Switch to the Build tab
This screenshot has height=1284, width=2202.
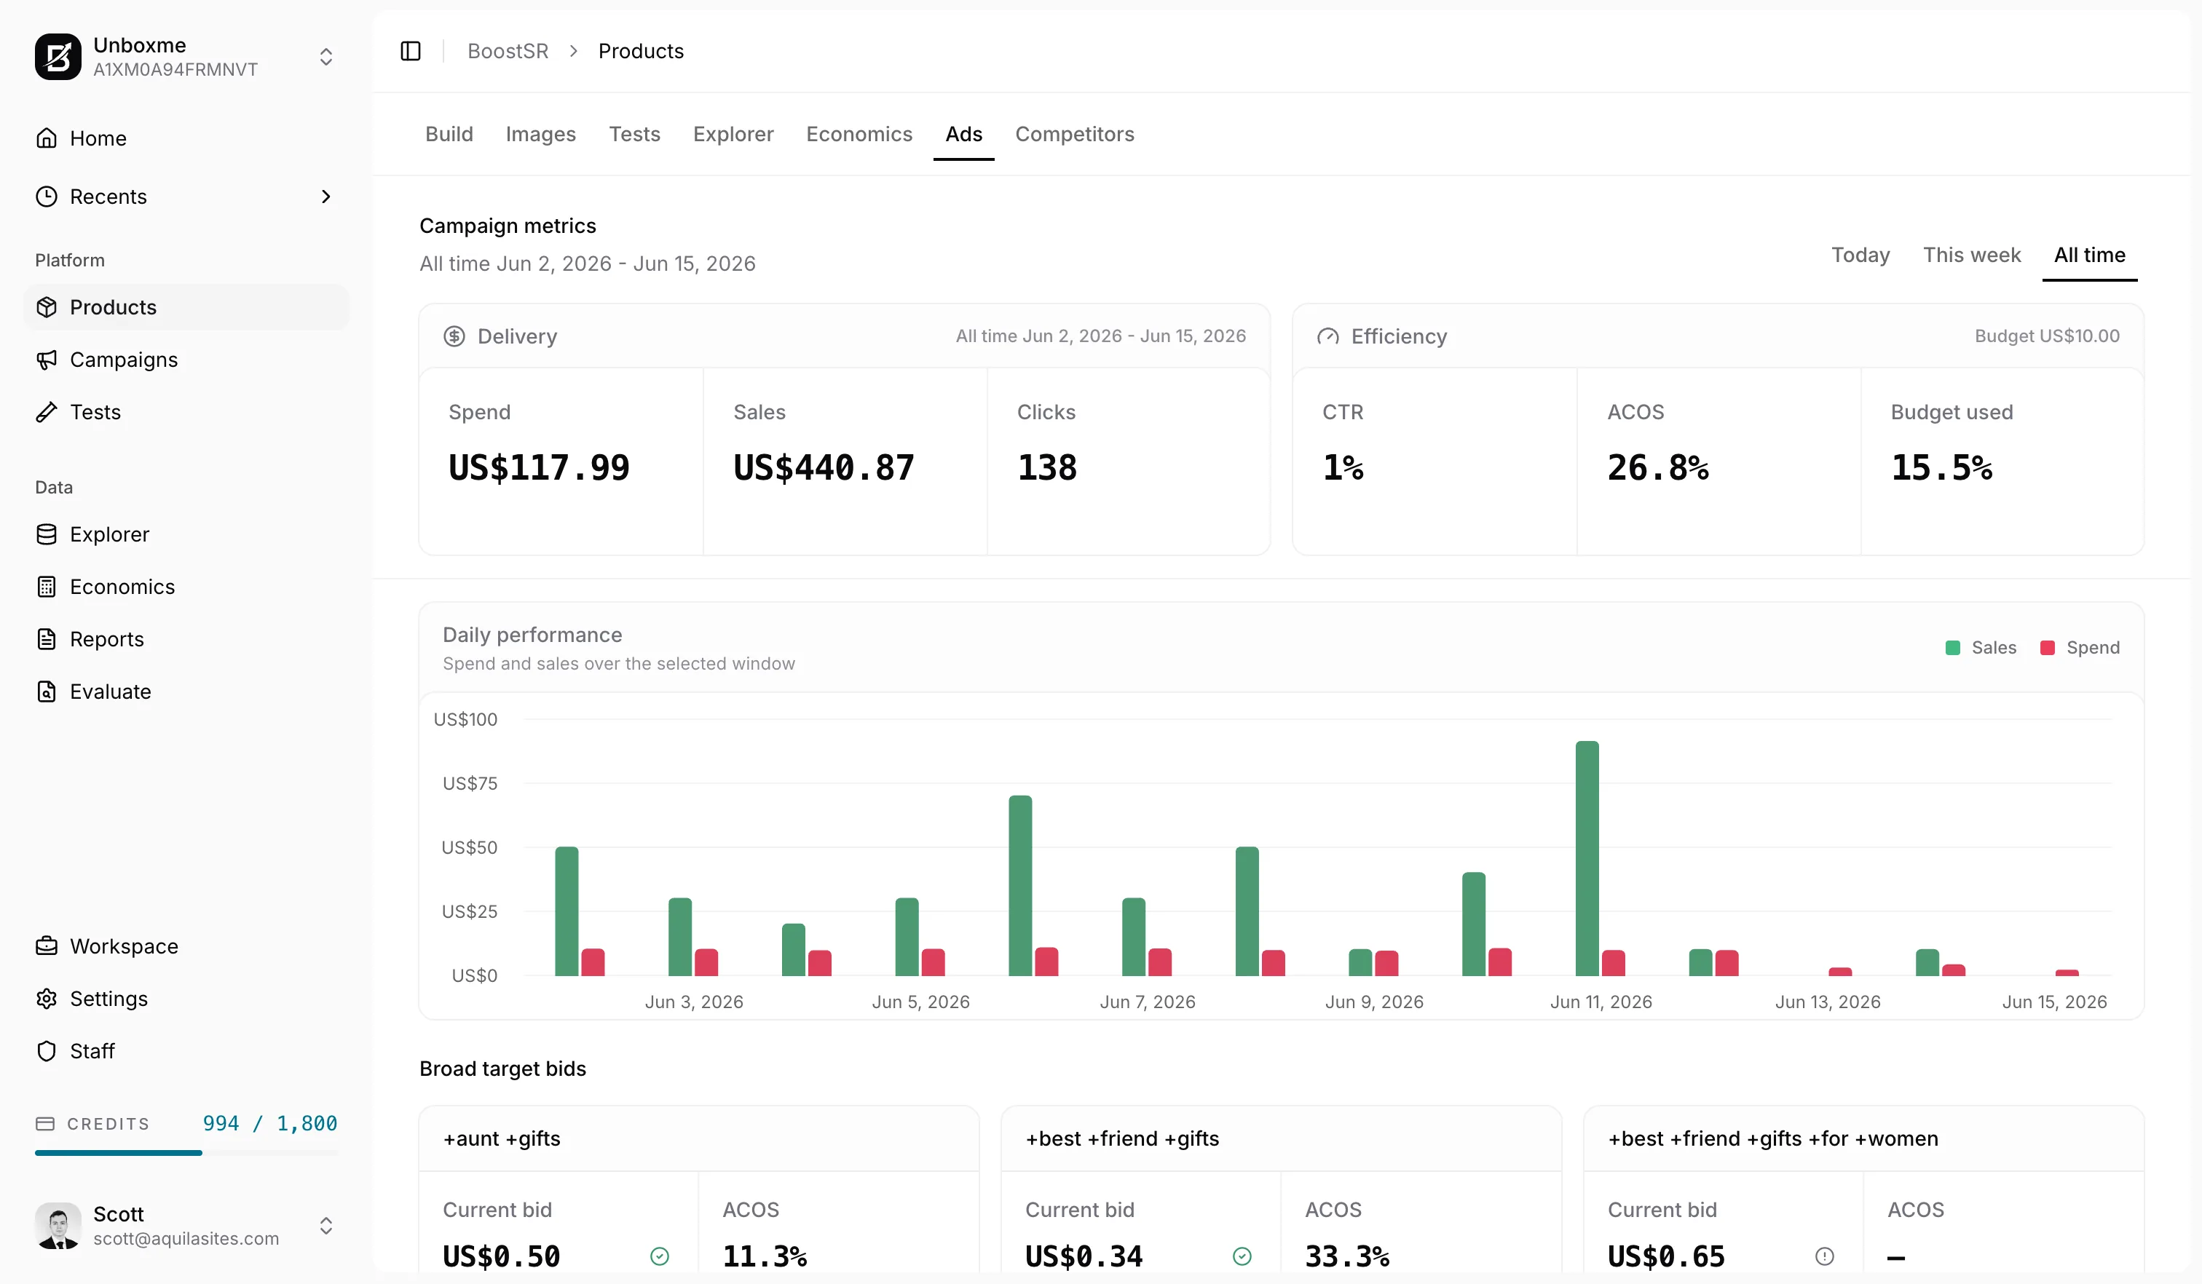click(x=449, y=135)
